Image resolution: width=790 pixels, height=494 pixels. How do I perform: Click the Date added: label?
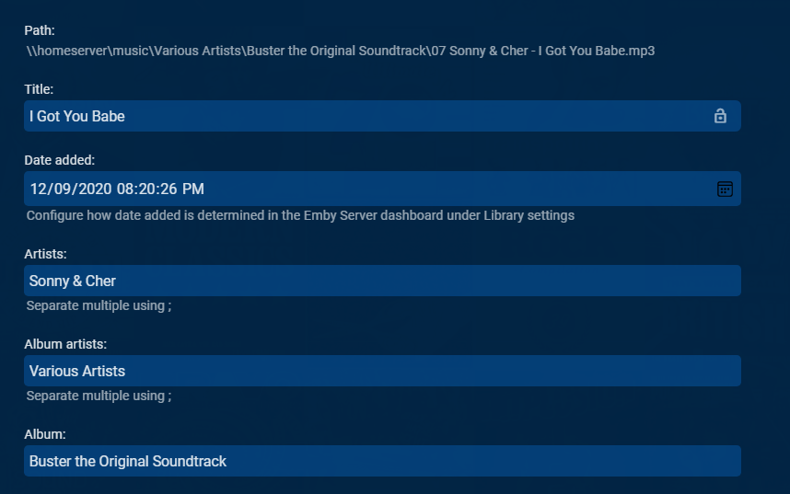coord(62,160)
